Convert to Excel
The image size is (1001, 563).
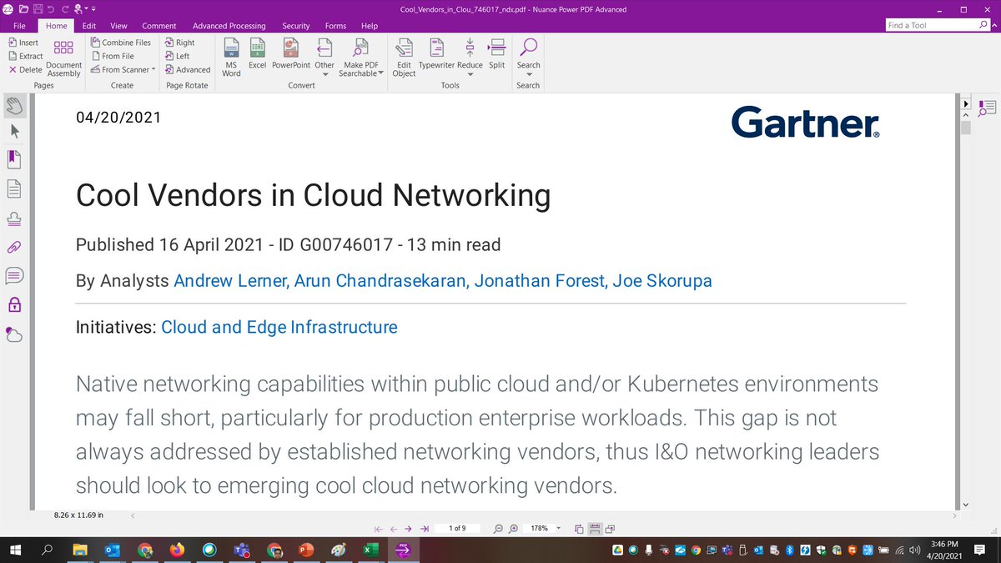pos(257,54)
